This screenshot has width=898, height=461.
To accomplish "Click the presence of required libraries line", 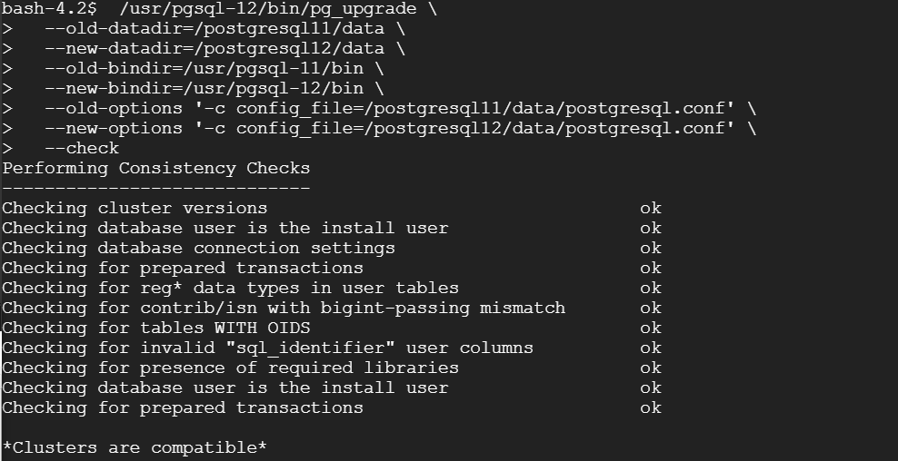I will pos(230,368).
